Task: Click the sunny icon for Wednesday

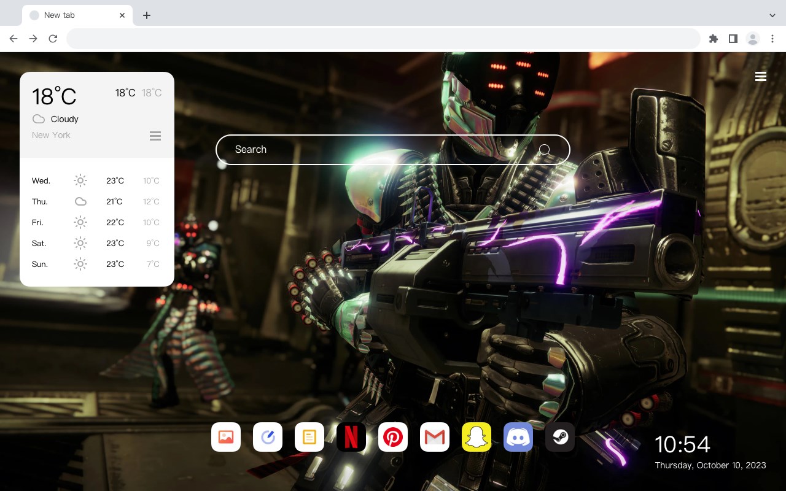Action: [x=80, y=180]
